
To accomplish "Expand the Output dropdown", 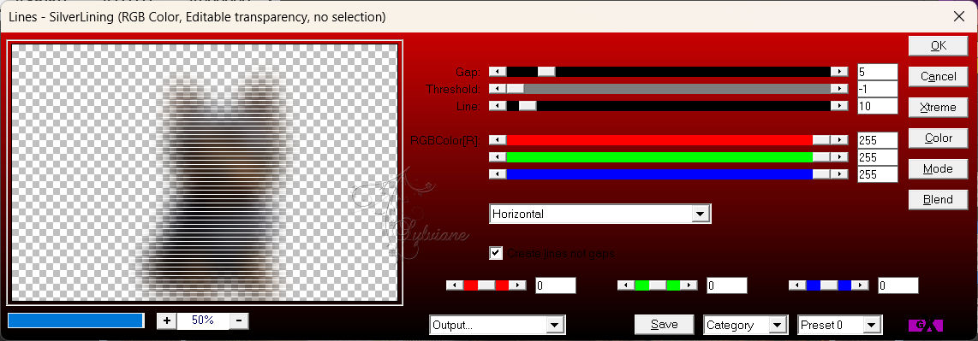I will 498,325.
